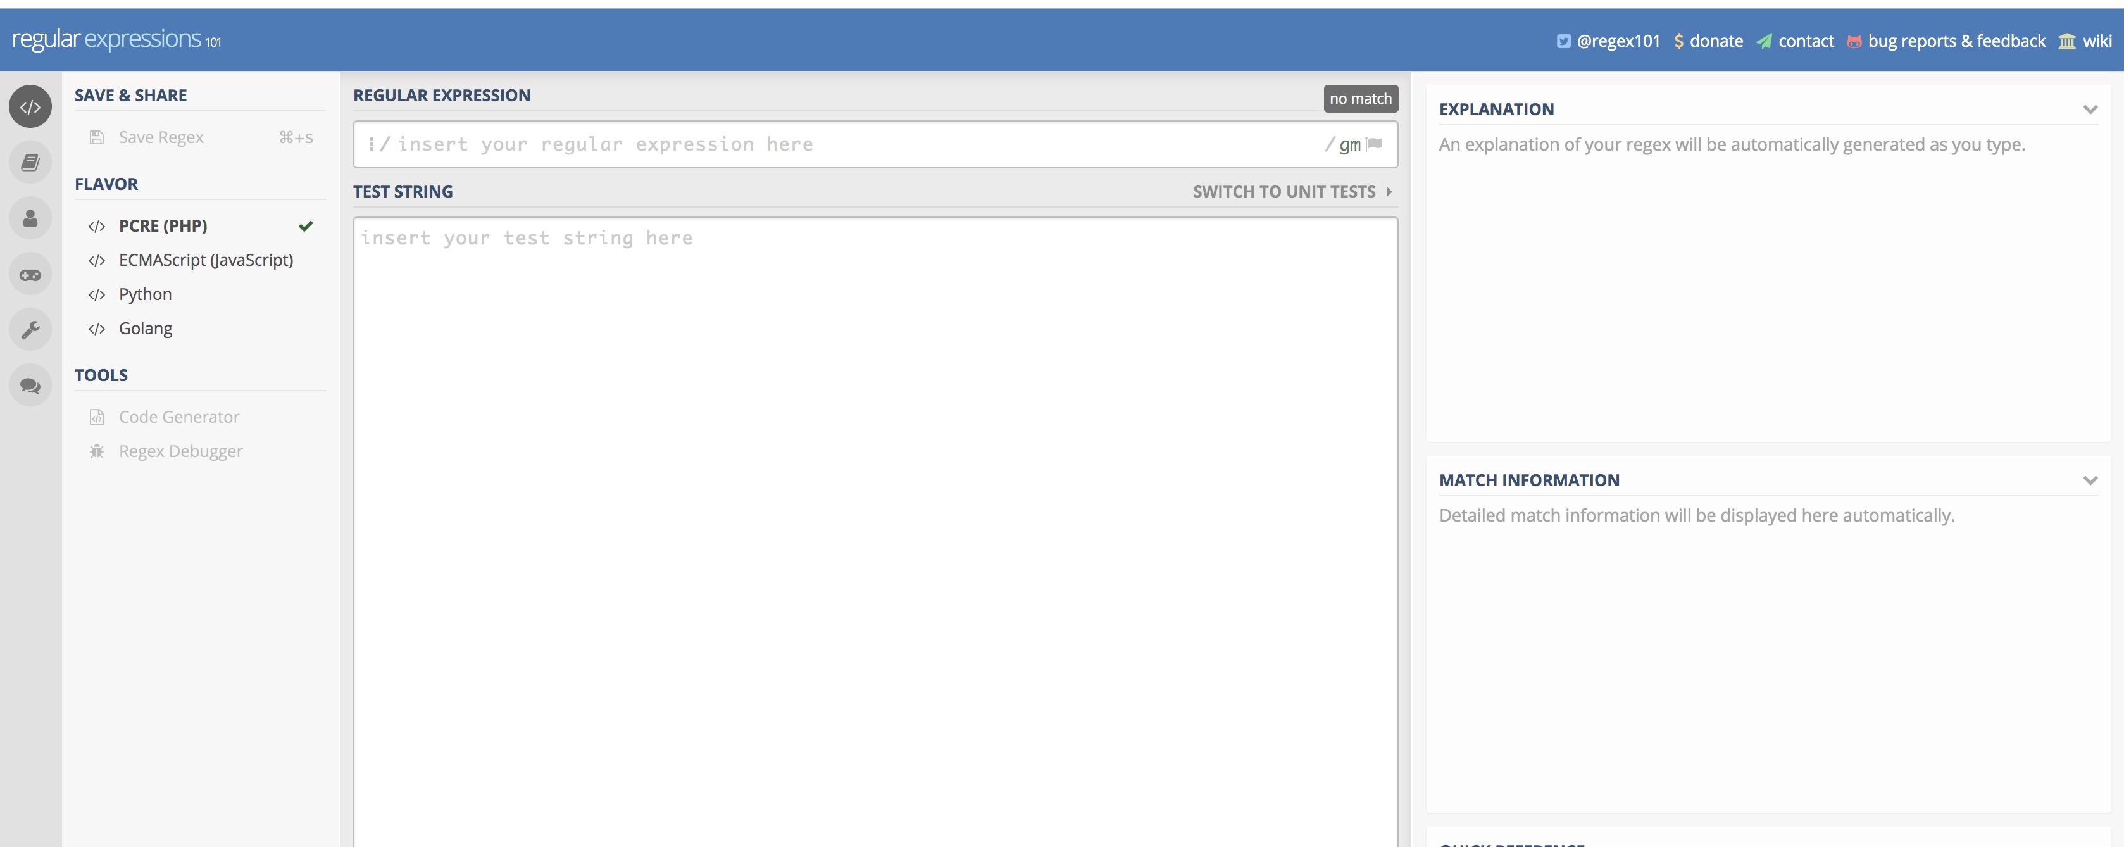Screen dimensions: 2124x847
Task: Click the account user icon in sidebar
Action: [x=30, y=218]
